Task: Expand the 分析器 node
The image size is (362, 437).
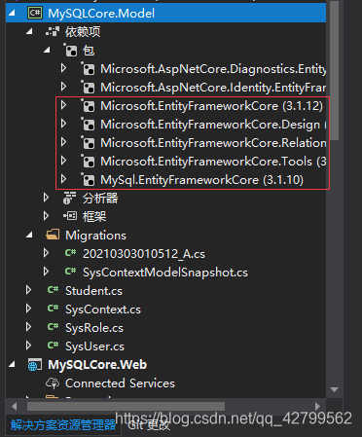Action: click(x=47, y=198)
